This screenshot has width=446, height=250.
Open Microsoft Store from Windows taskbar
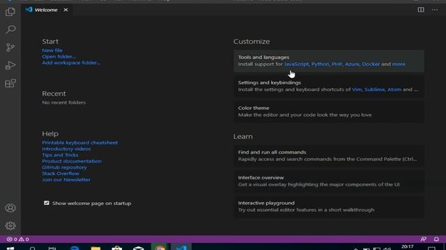117,247
